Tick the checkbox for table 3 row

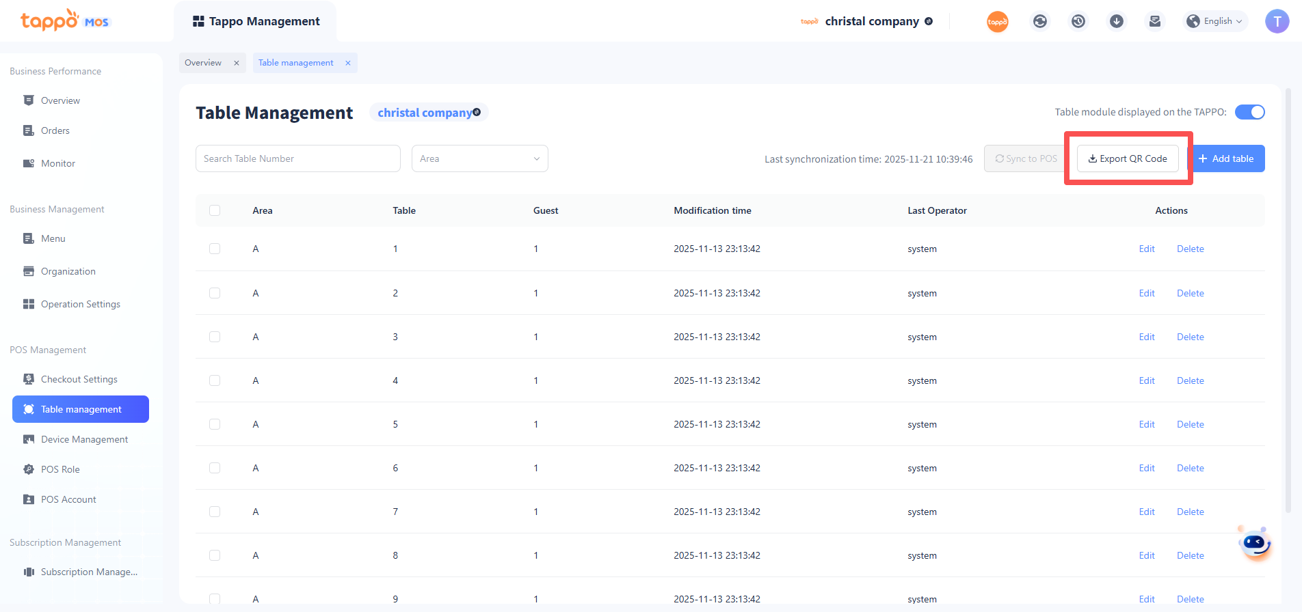[215, 337]
